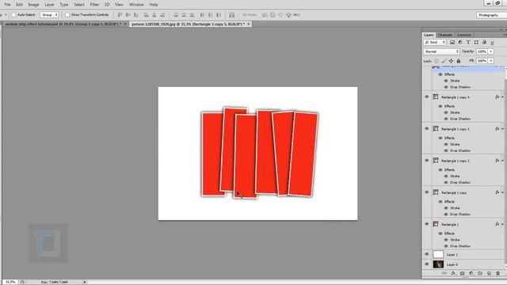The height and width of the screenshot is (285, 507).
Task: Click the link layers icon at panel bottom
Action: 444,273
